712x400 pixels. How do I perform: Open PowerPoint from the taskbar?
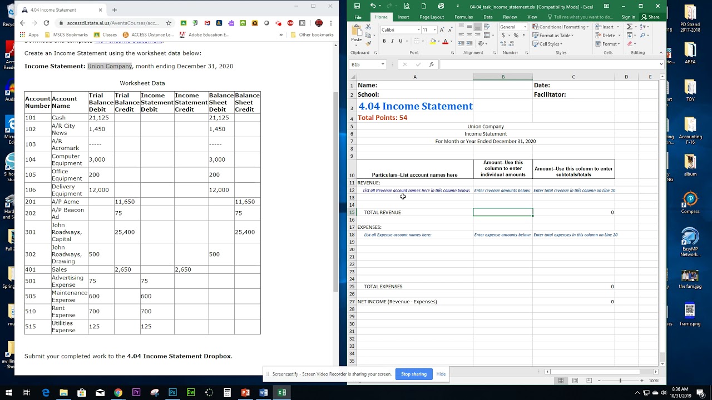click(x=245, y=392)
